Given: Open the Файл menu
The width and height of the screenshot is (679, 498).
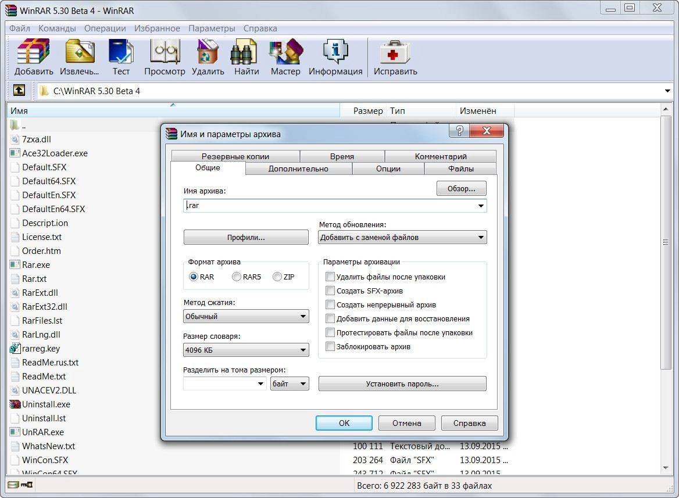Looking at the screenshot, I should click(20, 28).
